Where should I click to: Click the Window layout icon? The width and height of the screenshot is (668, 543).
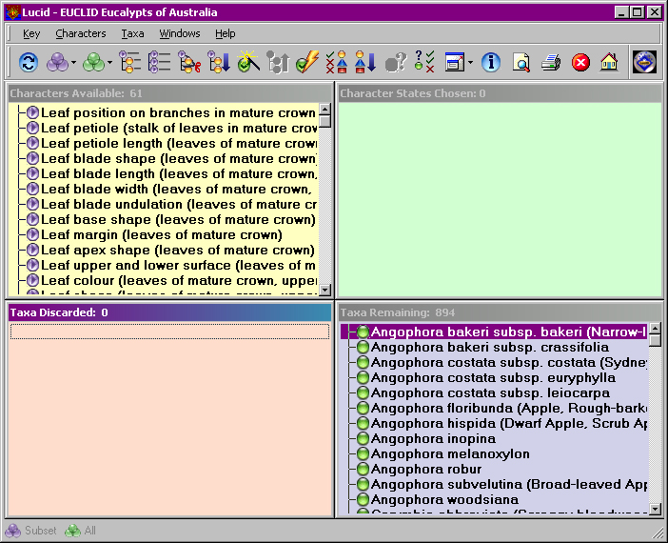[455, 62]
